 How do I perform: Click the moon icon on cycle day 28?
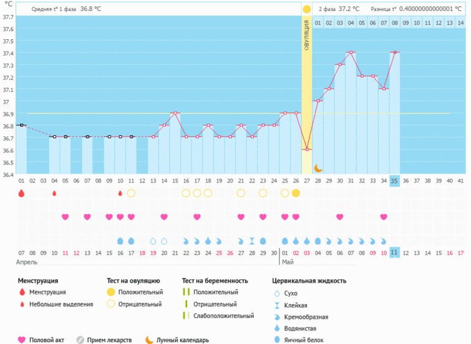pos(318,168)
